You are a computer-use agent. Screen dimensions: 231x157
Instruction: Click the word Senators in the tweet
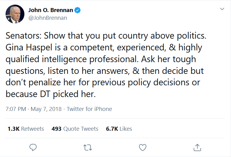(x=23, y=36)
